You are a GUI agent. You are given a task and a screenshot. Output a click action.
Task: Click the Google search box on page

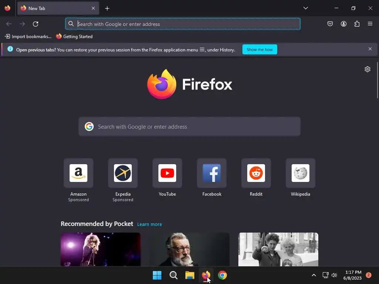click(189, 127)
